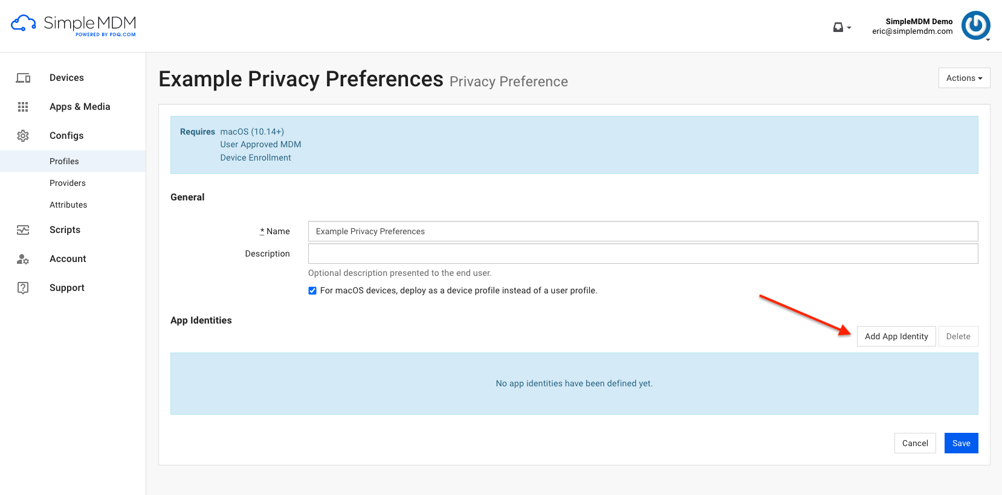Click the blue Save button
1002x495 pixels.
click(x=961, y=443)
